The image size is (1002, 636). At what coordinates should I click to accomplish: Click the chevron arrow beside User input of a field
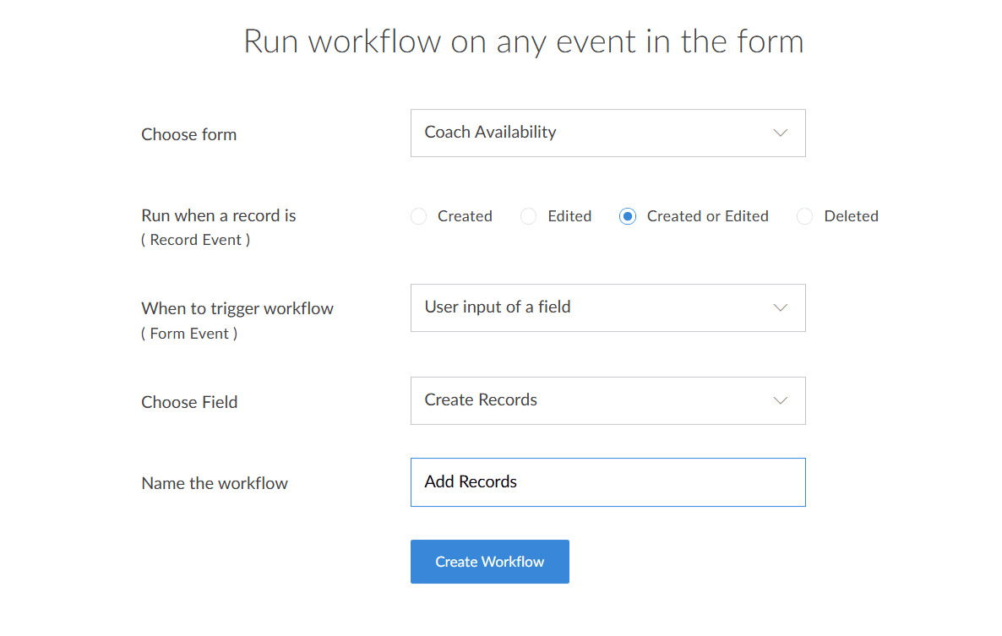(x=781, y=307)
